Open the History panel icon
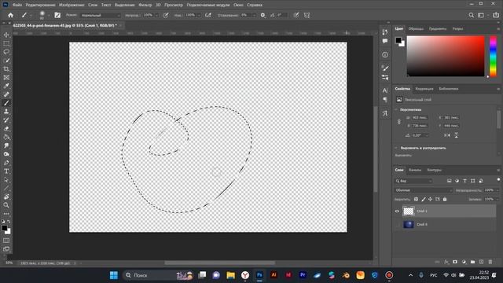Screen dimensions: 503x283 385,31
